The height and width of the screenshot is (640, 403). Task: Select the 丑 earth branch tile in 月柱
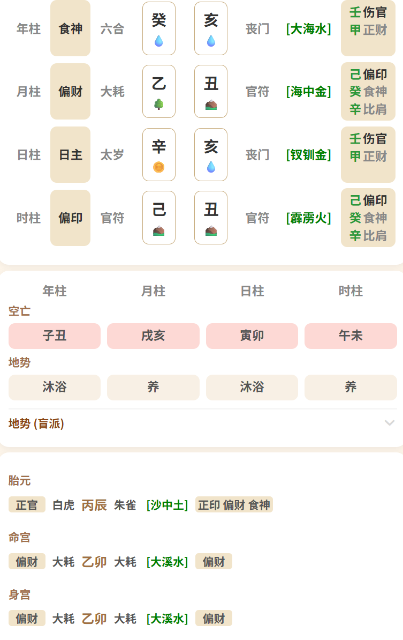[211, 92]
